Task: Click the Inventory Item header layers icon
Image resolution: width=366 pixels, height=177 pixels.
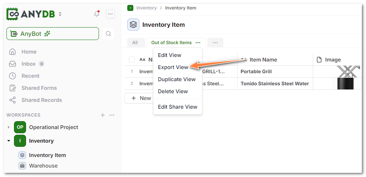Action: click(133, 25)
